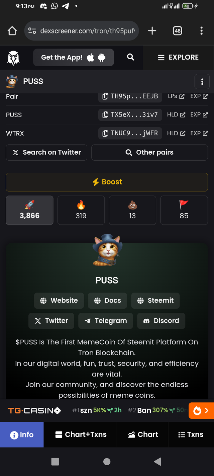Copy the WTRX address TNUC9...jWFR
Viewport: 214px width, 476px height.
pos(130,133)
